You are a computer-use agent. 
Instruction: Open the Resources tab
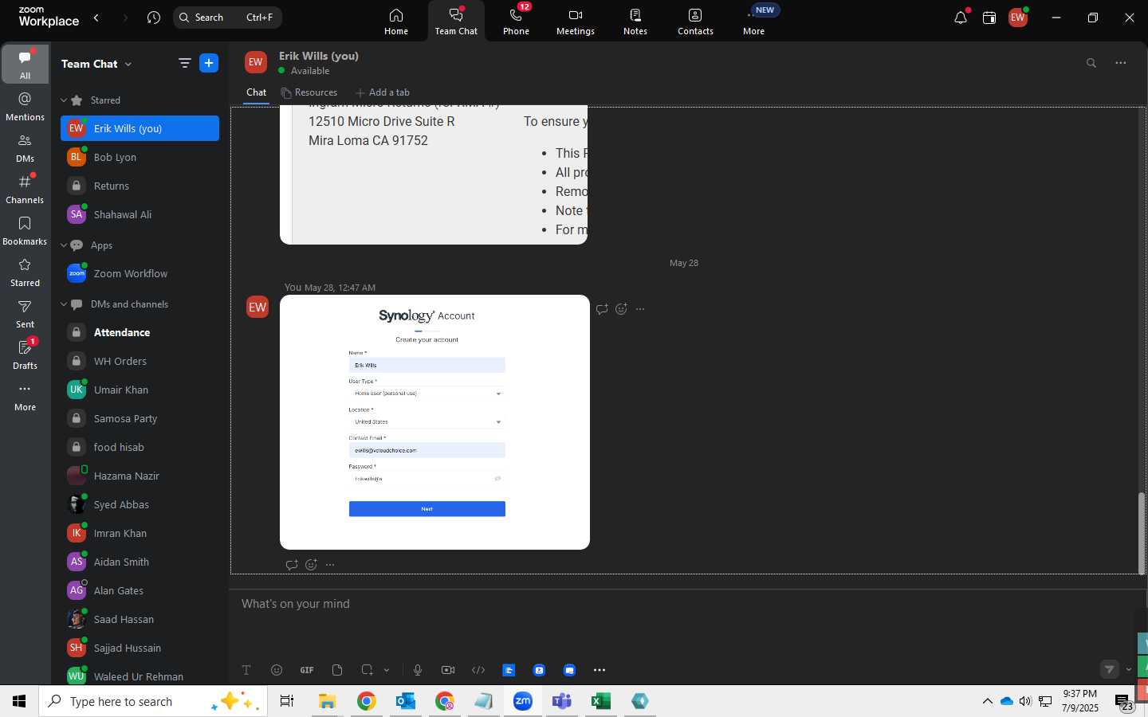[309, 92]
